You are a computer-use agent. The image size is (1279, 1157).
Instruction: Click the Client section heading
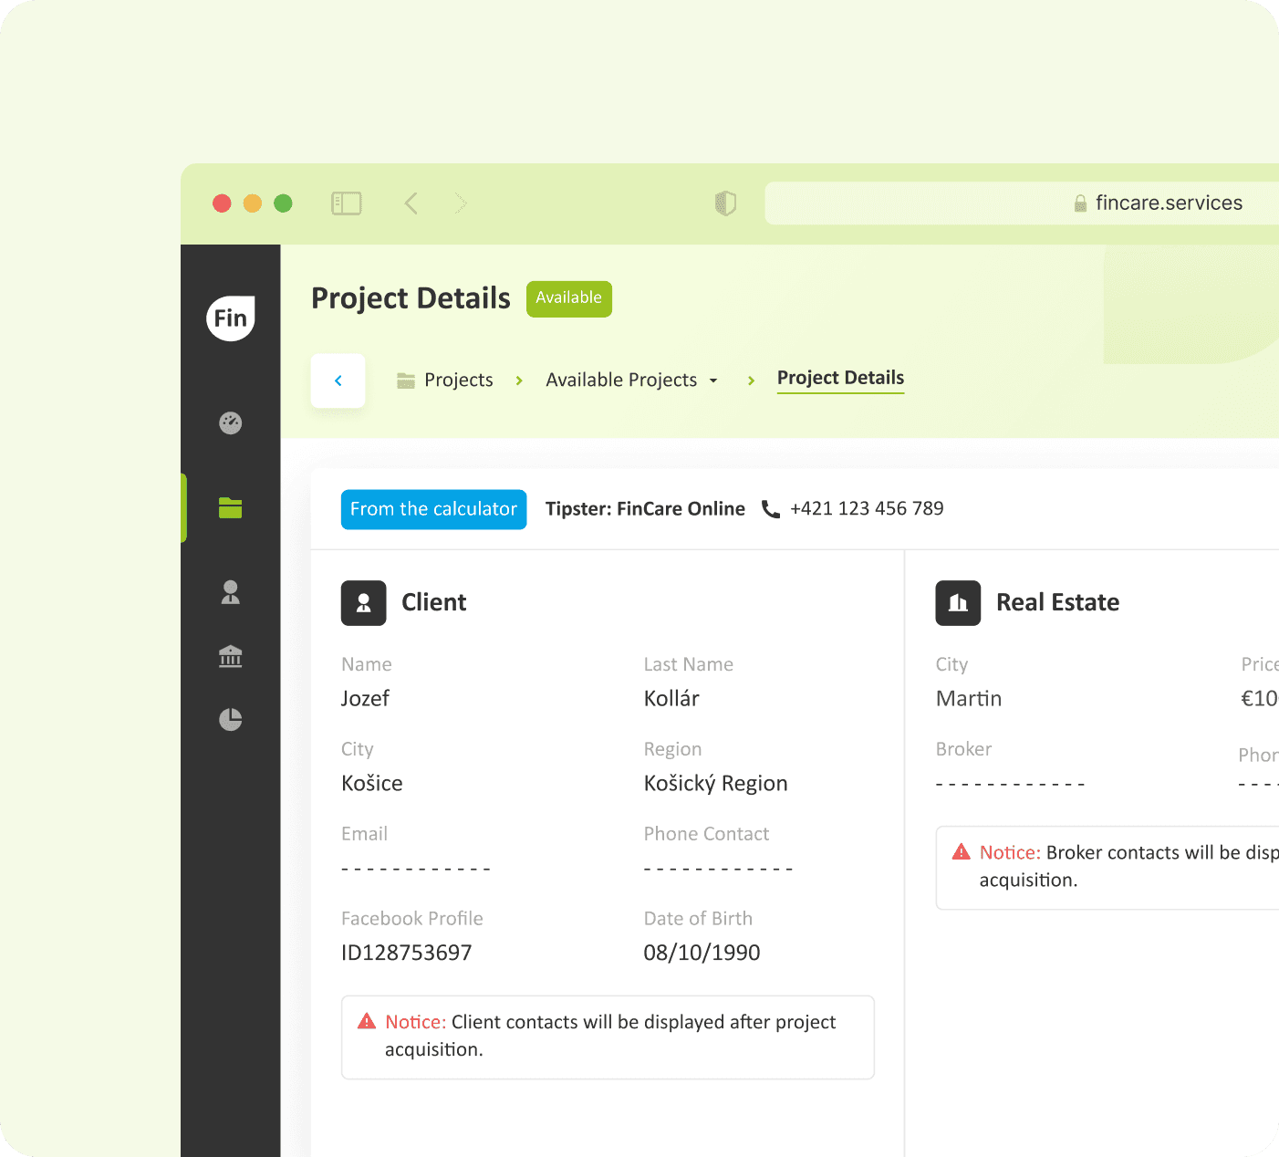tap(434, 603)
